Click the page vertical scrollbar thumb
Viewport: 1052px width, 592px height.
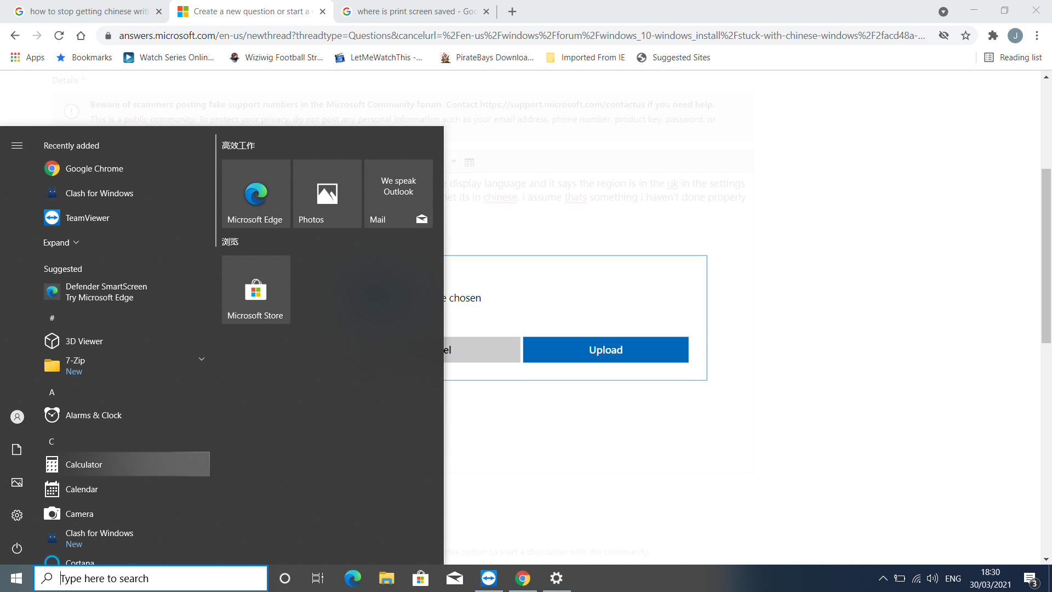pyautogui.click(x=1046, y=256)
